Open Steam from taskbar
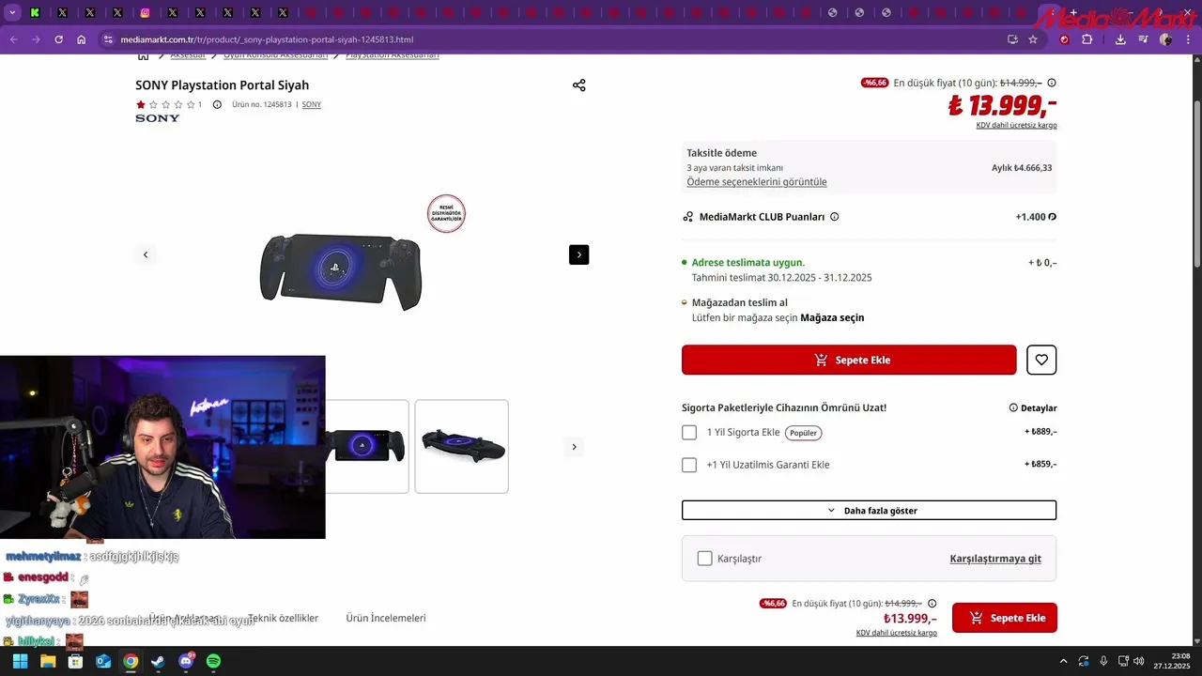Screen dimensions: 1202x676 pyautogui.click(x=158, y=661)
